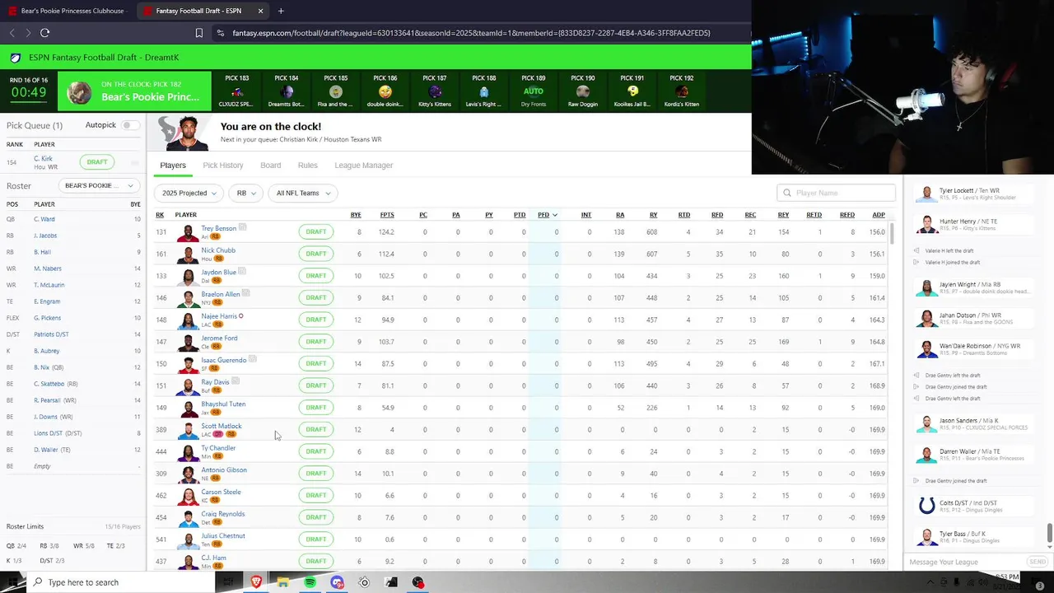Click Windows taskbar search box

pos(120,582)
